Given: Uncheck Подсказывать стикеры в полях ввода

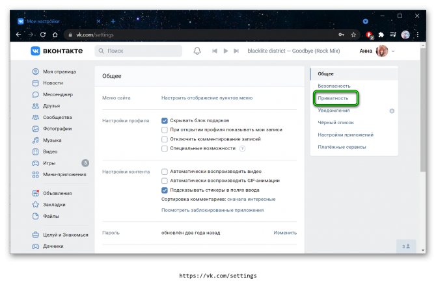Looking at the screenshot, I should click(165, 190).
